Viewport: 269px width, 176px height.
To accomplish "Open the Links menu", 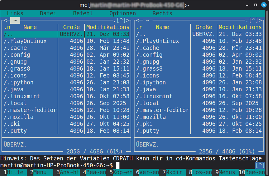I will point(15,14).
